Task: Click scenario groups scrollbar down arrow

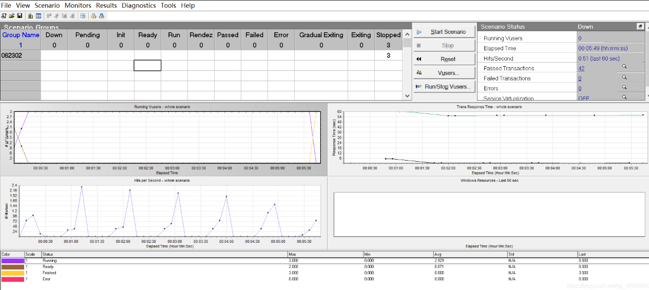Action: point(408,96)
